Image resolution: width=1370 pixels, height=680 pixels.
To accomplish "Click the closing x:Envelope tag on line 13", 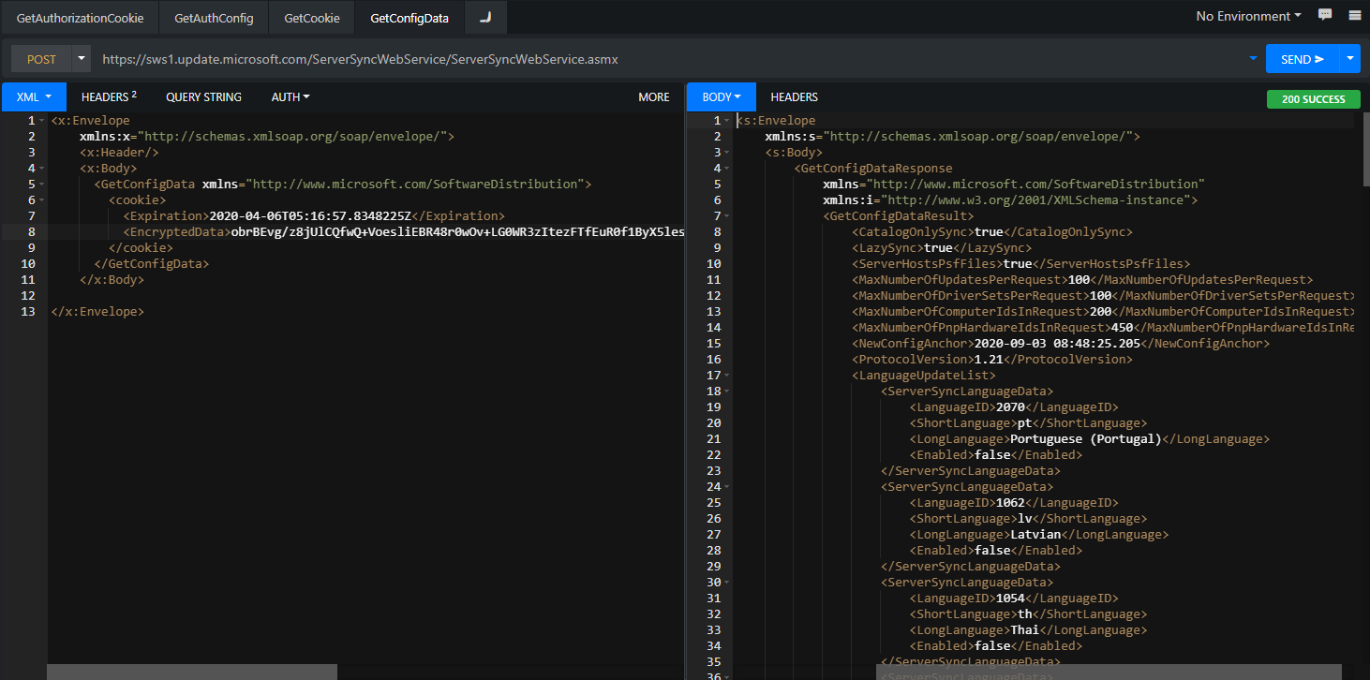I will click(x=97, y=312).
